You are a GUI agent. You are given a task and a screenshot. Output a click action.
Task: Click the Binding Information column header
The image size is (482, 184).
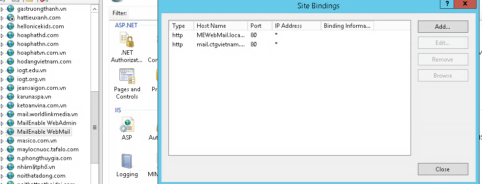point(347,26)
